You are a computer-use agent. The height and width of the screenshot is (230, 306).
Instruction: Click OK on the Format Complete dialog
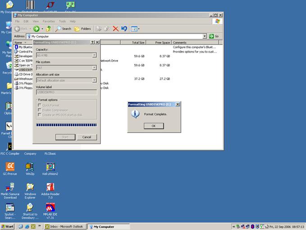click(x=154, y=126)
